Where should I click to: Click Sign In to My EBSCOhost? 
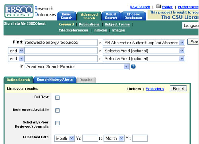25,23
